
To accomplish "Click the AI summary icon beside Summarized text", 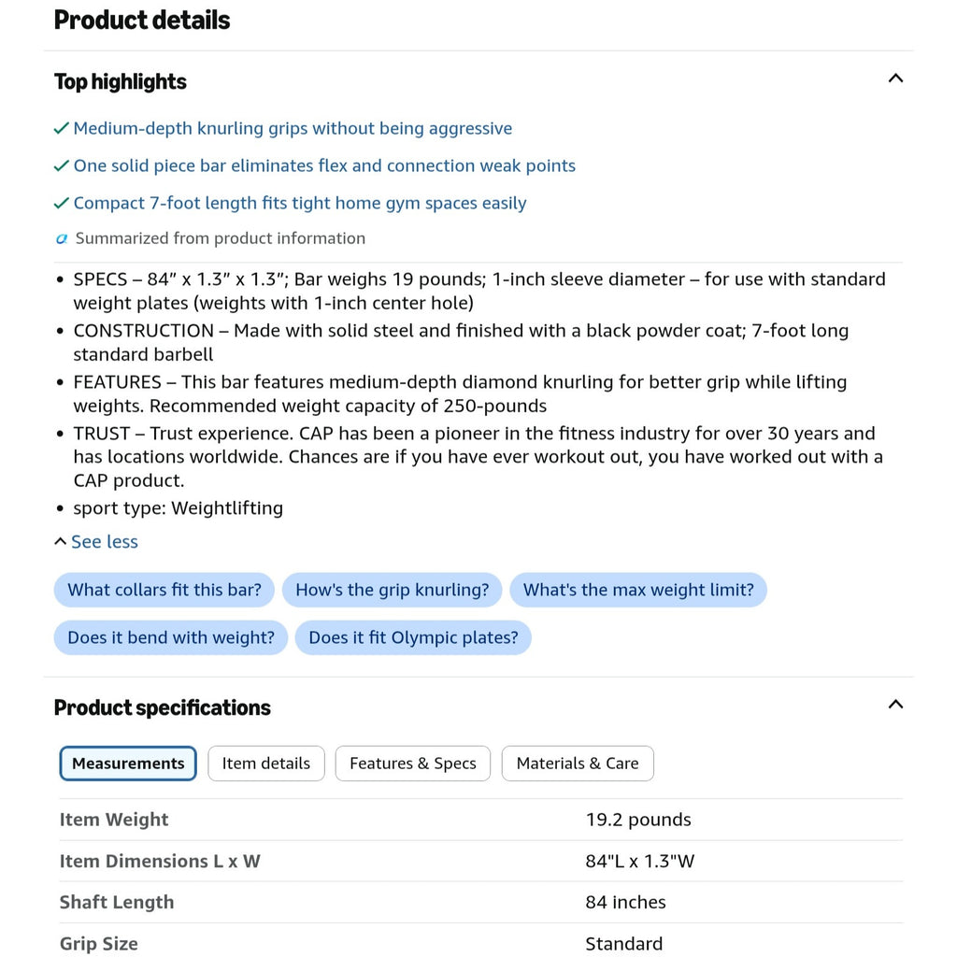I will (x=62, y=238).
